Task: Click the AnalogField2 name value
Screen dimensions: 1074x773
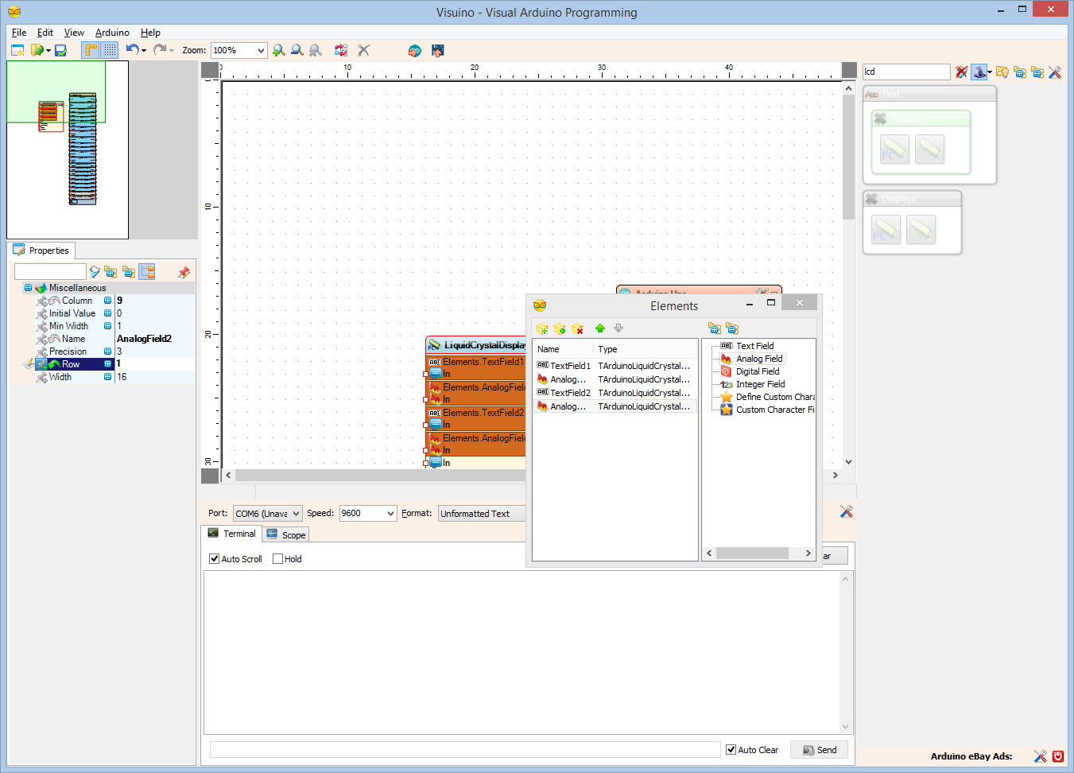Action: [x=144, y=339]
